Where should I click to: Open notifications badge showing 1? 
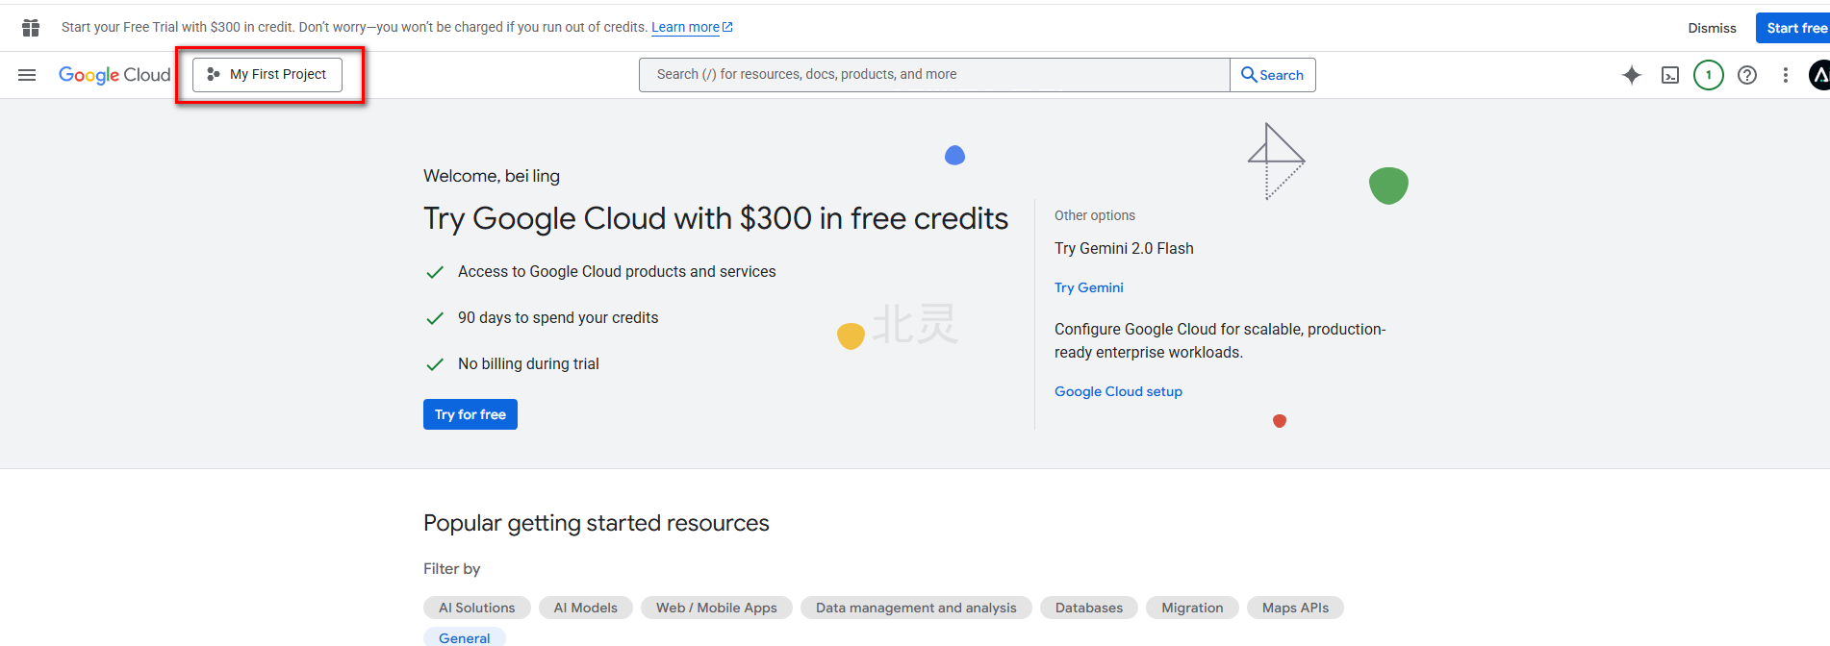pos(1709,75)
